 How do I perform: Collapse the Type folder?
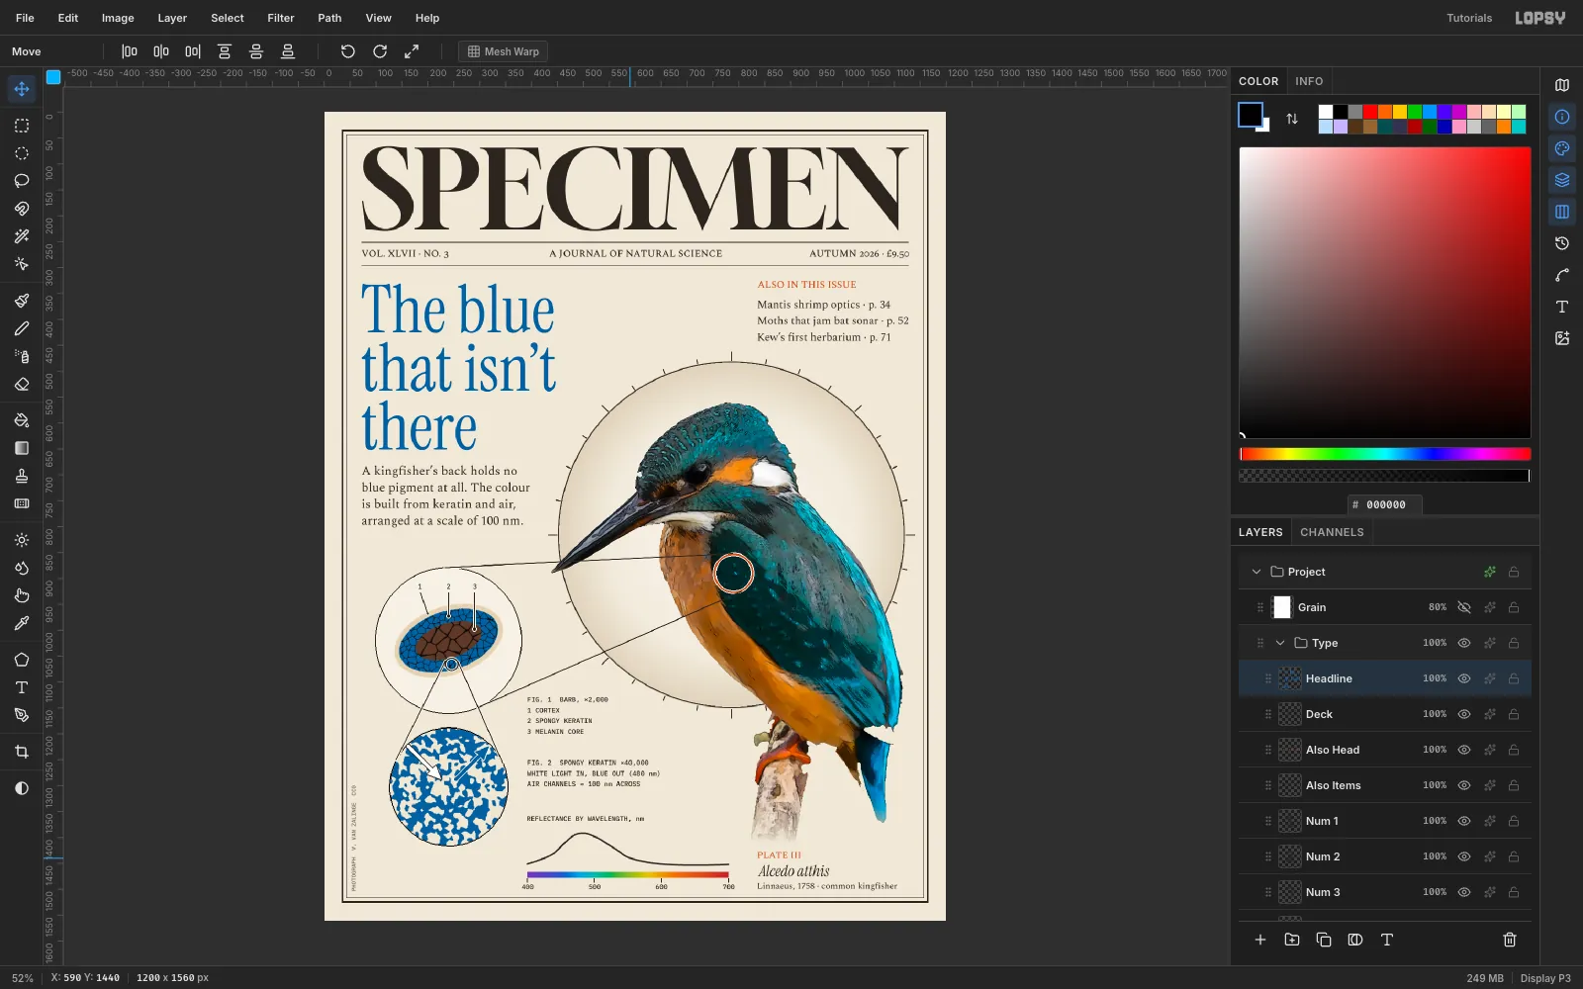(1280, 643)
